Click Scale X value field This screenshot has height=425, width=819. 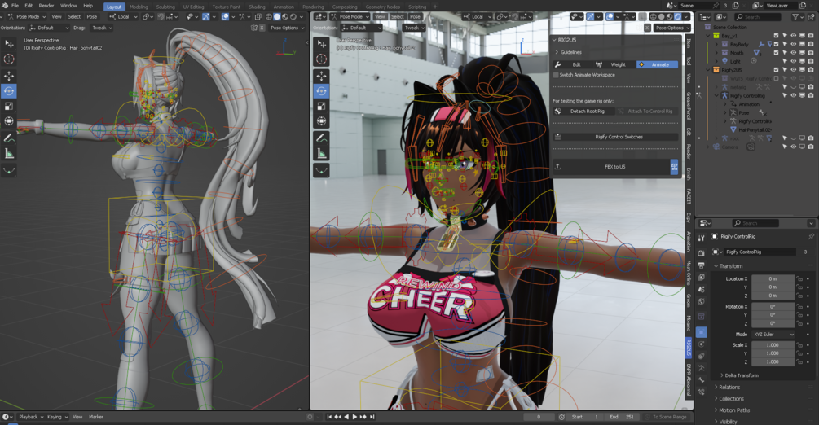coord(773,345)
